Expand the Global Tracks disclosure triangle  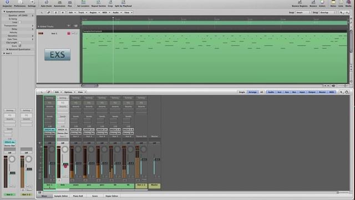[38, 27]
